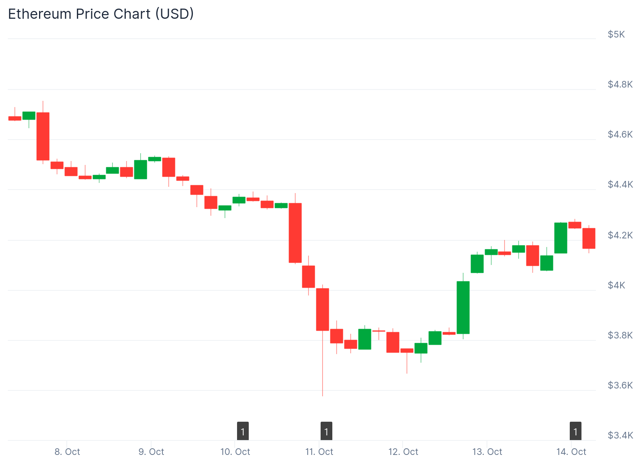The height and width of the screenshot is (469, 642).
Task: Select the 9. Oct date label
Action: (151, 452)
